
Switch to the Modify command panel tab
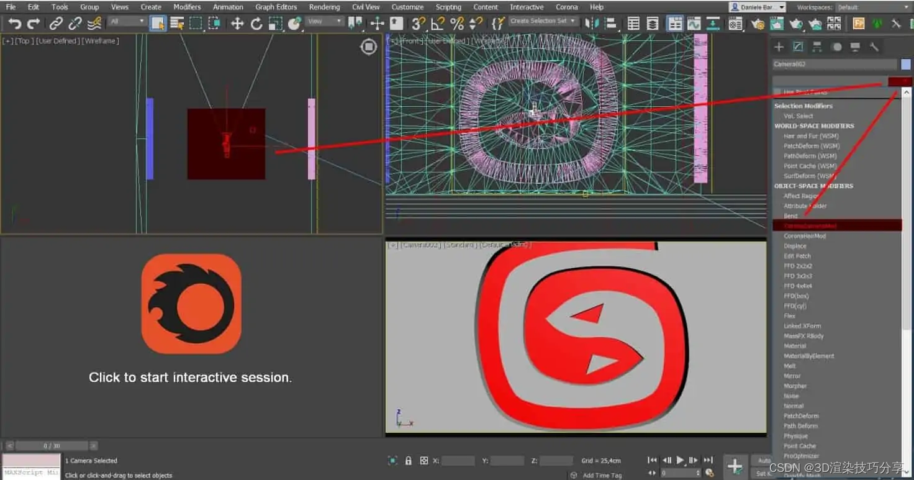798,47
